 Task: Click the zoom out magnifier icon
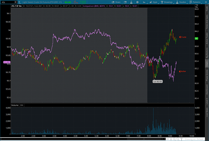(178, 139)
